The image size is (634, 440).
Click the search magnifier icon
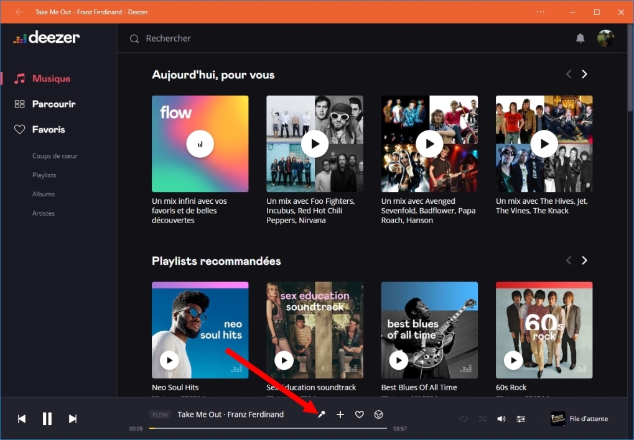134,39
